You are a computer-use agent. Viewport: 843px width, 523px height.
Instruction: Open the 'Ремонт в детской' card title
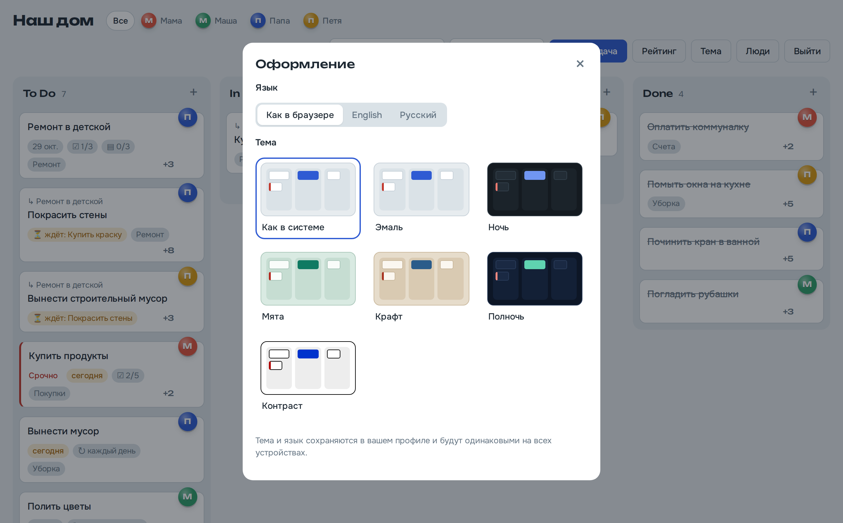point(69,127)
